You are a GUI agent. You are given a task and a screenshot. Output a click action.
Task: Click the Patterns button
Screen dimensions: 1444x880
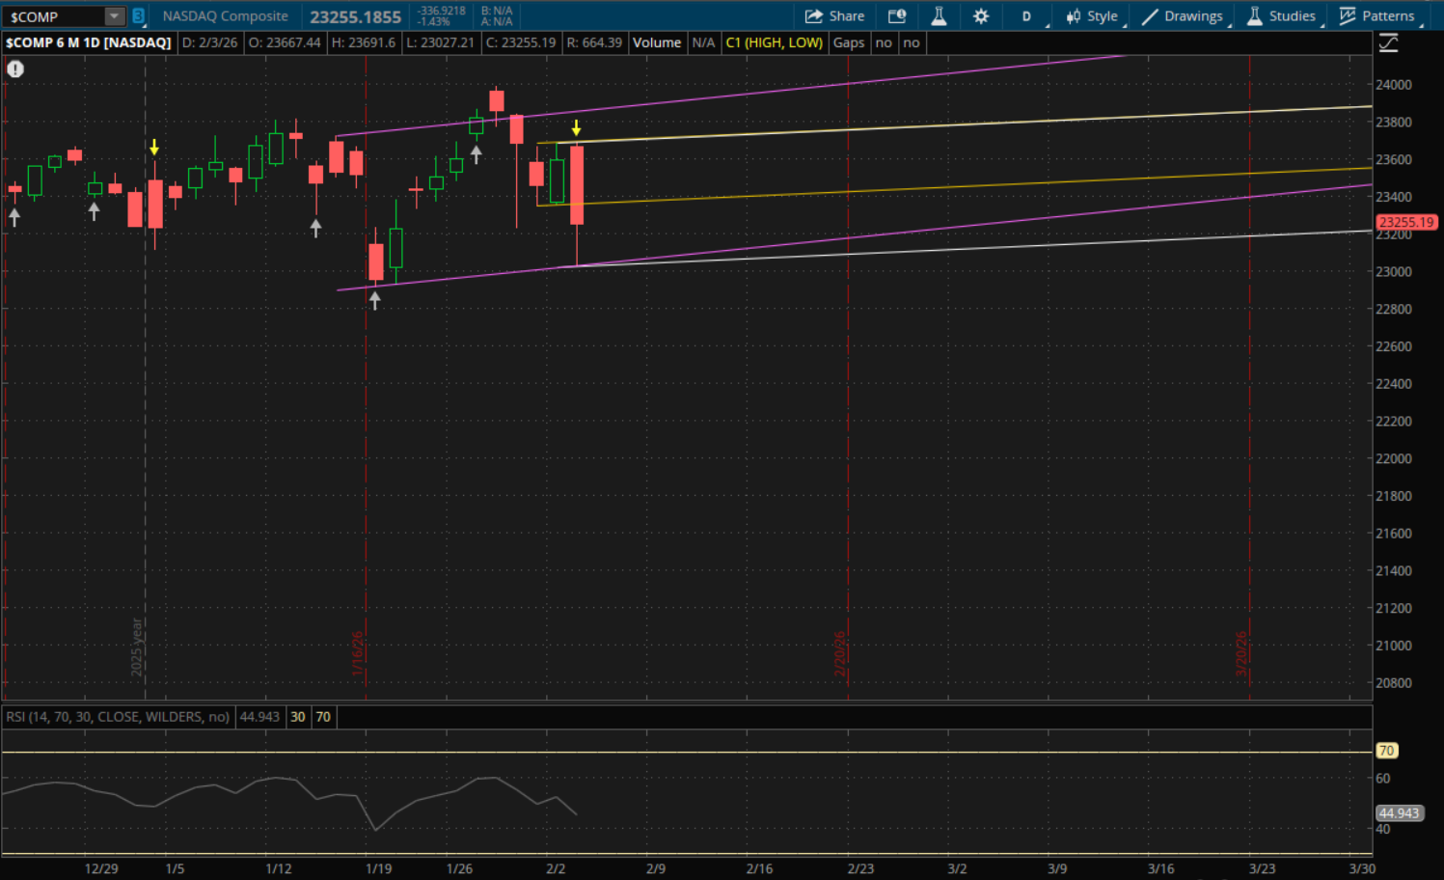point(1377,16)
